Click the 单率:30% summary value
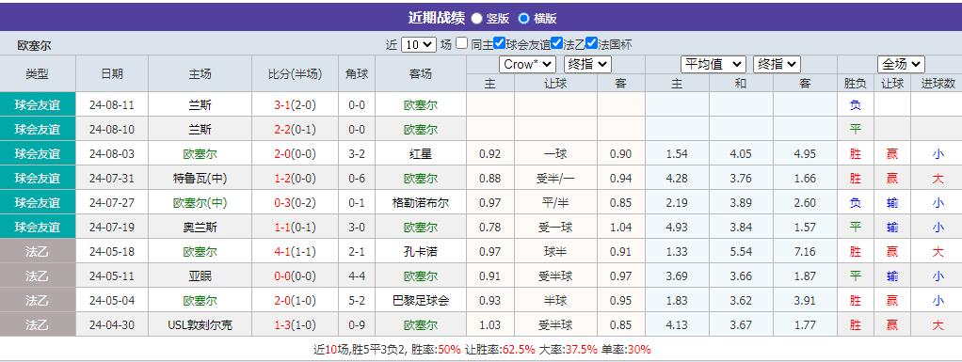Screen dimensions: 962x362 (626, 350)
